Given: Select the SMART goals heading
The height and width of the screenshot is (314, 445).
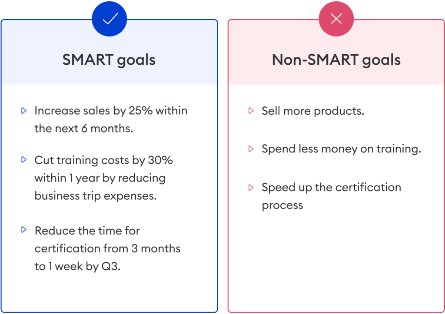Looking at the screenshot, I should pos(109,60).
